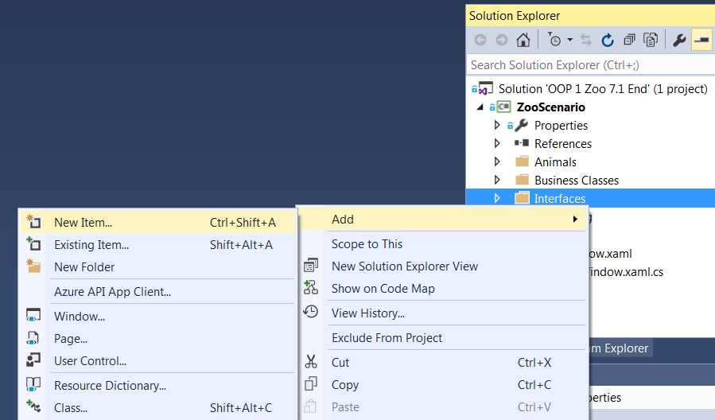The height and width of the screenshot is (420, 715).
Task: Select Exclude From Project option
Action: point(387,338)
